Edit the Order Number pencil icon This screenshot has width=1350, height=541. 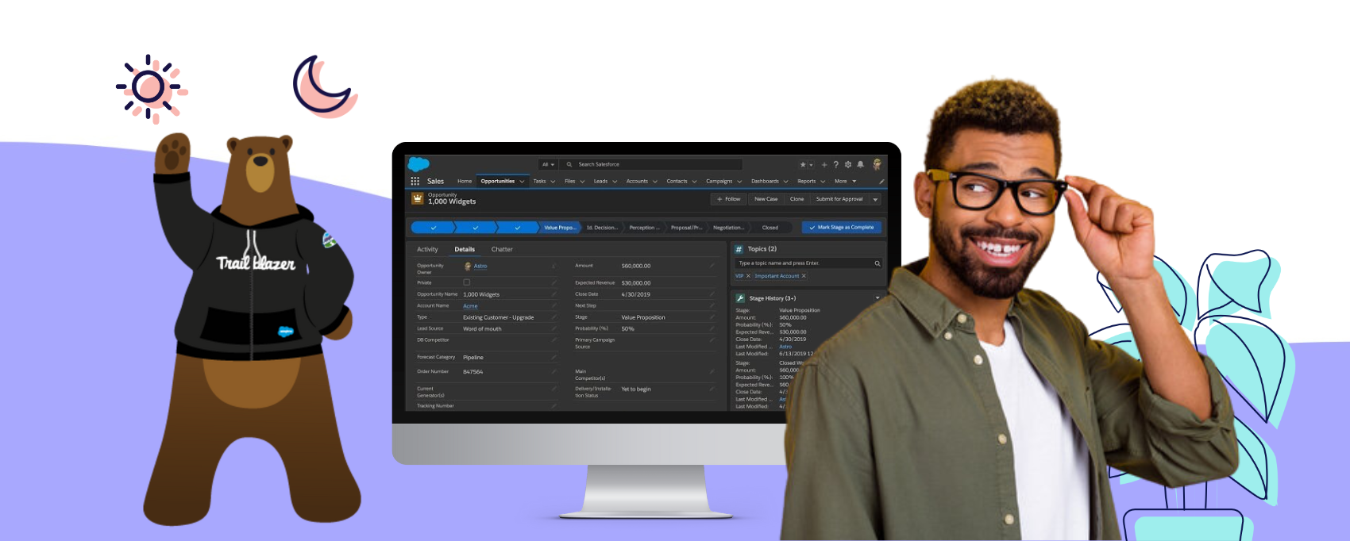(x=554, y=371)
